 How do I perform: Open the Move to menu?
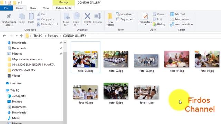pyautogui.click(x=66, y=20)
